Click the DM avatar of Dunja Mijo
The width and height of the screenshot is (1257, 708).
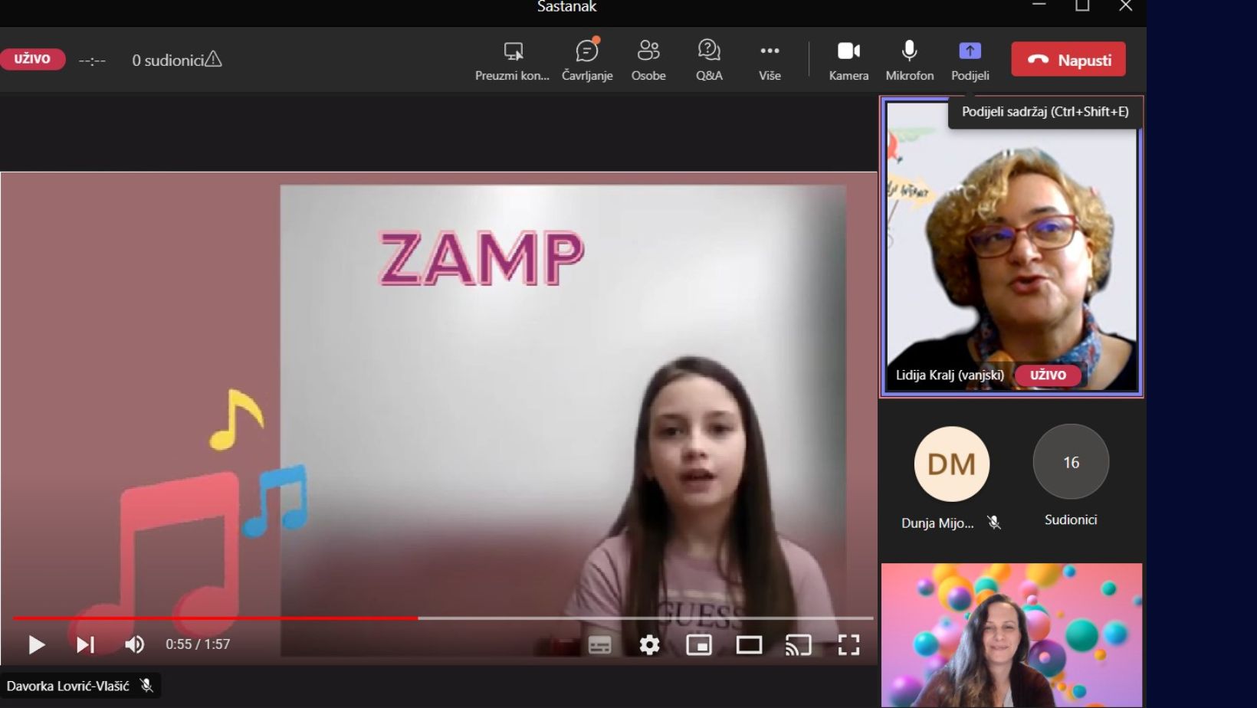952,464
